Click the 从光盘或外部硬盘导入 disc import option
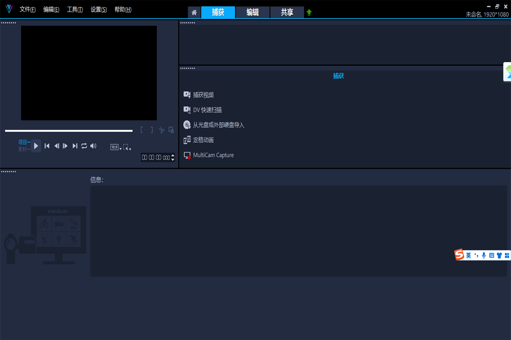Screen dimensions: 511x340 coord(218,125)
